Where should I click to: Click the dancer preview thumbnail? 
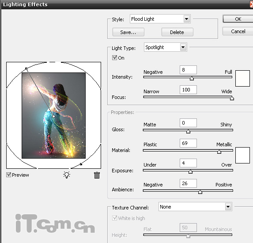point(53,115)
